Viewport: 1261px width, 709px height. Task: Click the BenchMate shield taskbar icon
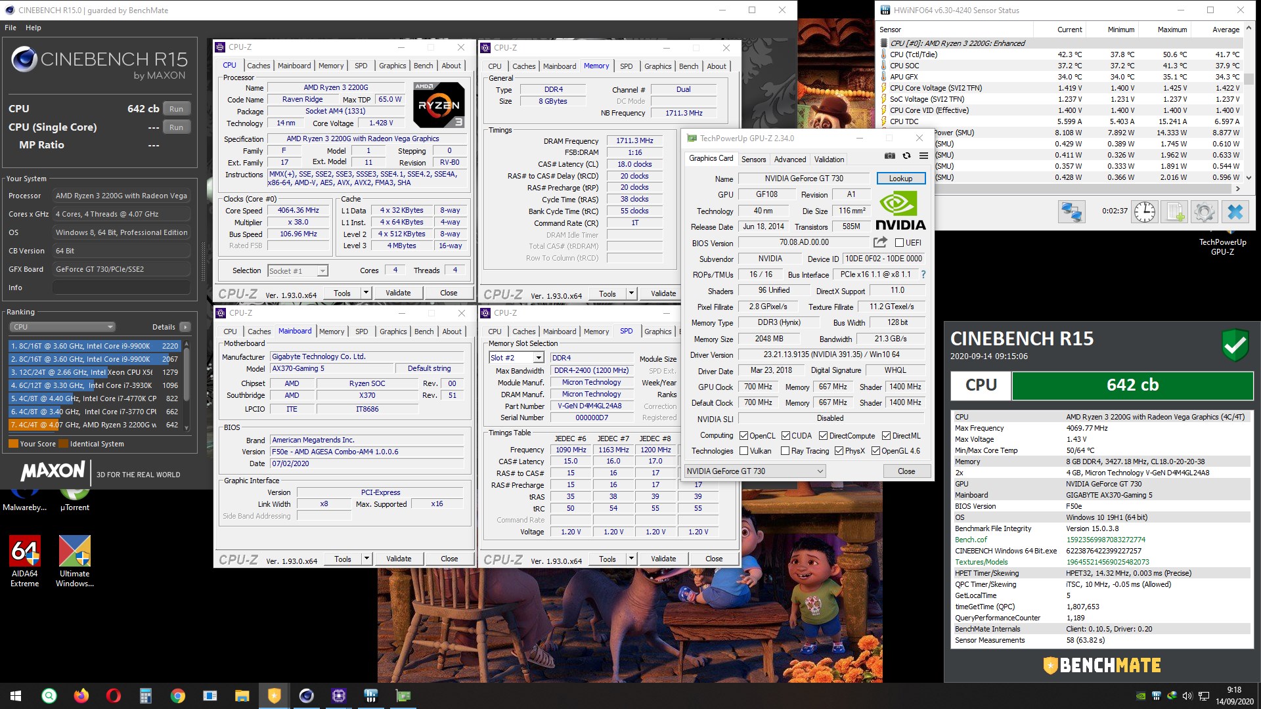274,696
